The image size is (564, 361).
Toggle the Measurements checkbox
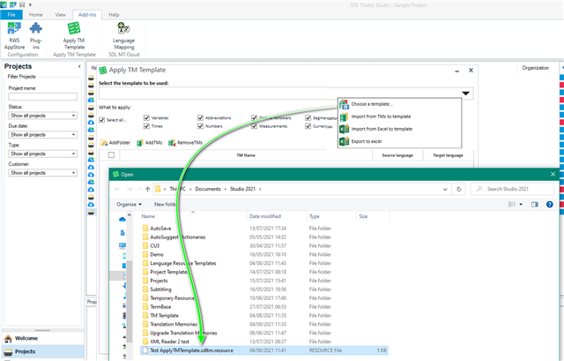coord(255,126)
